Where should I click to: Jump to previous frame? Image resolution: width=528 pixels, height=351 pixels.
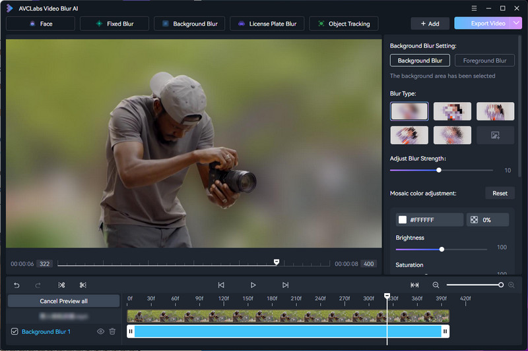(x=221, y=285)
